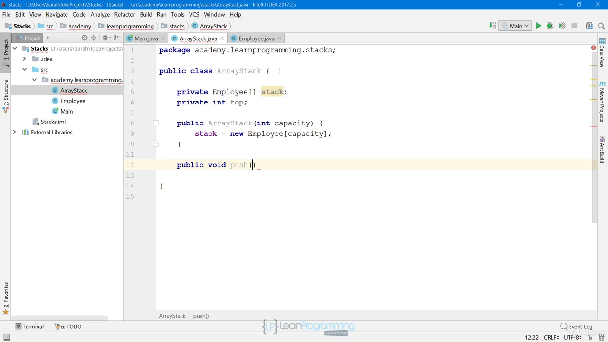Screen dimensions: 608x342
Task: Open the Main run configuration dropdown
Action: click(x=515, y=26)
